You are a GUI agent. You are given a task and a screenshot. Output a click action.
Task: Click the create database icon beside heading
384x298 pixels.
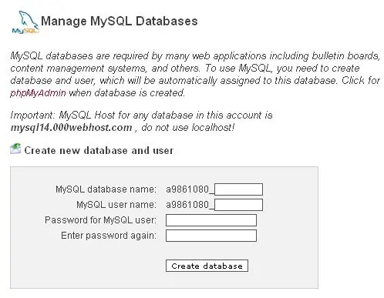(x=15, y=149)
